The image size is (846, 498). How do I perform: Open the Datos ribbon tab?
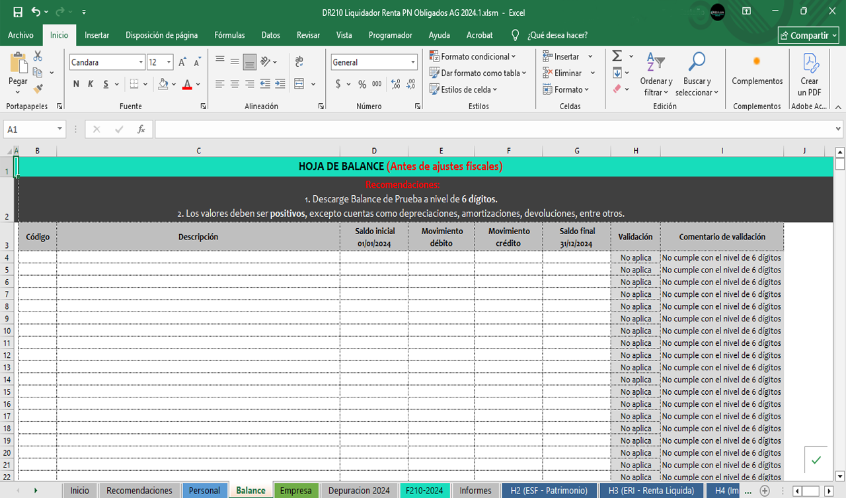(x=271, y=35)
